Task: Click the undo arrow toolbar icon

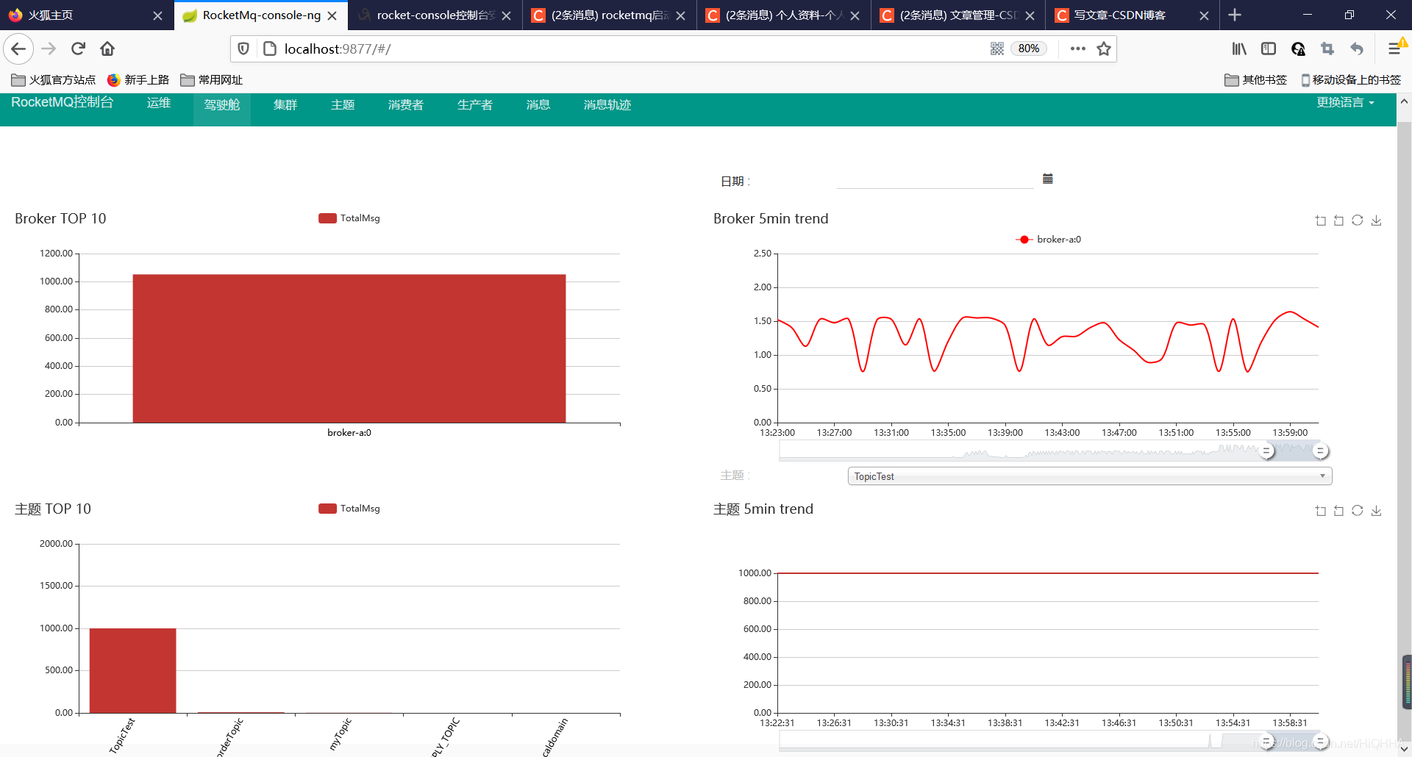Action: pos(1357,49)
